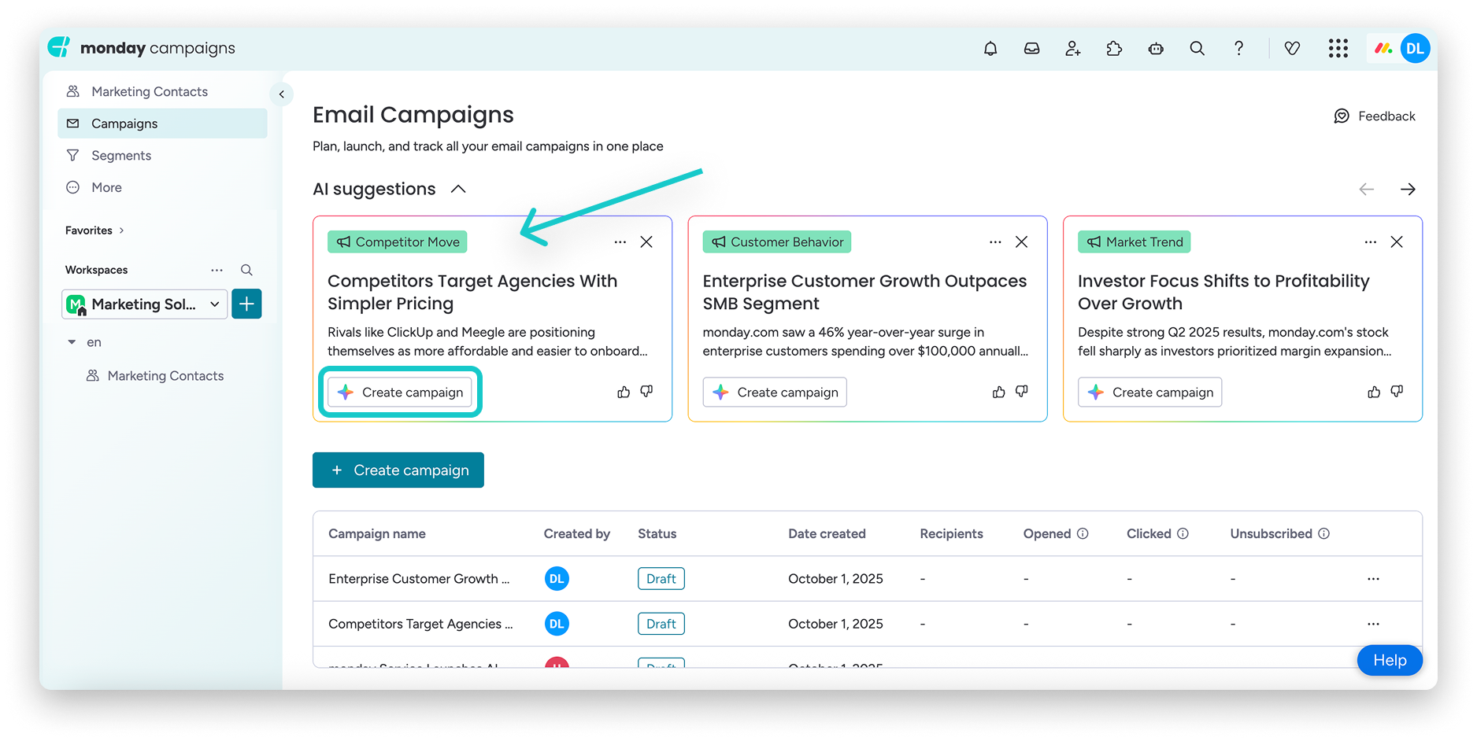Open more options on Customer Behavior card
The height and width of the screenshot is (741, 1477).
[995, 242]
